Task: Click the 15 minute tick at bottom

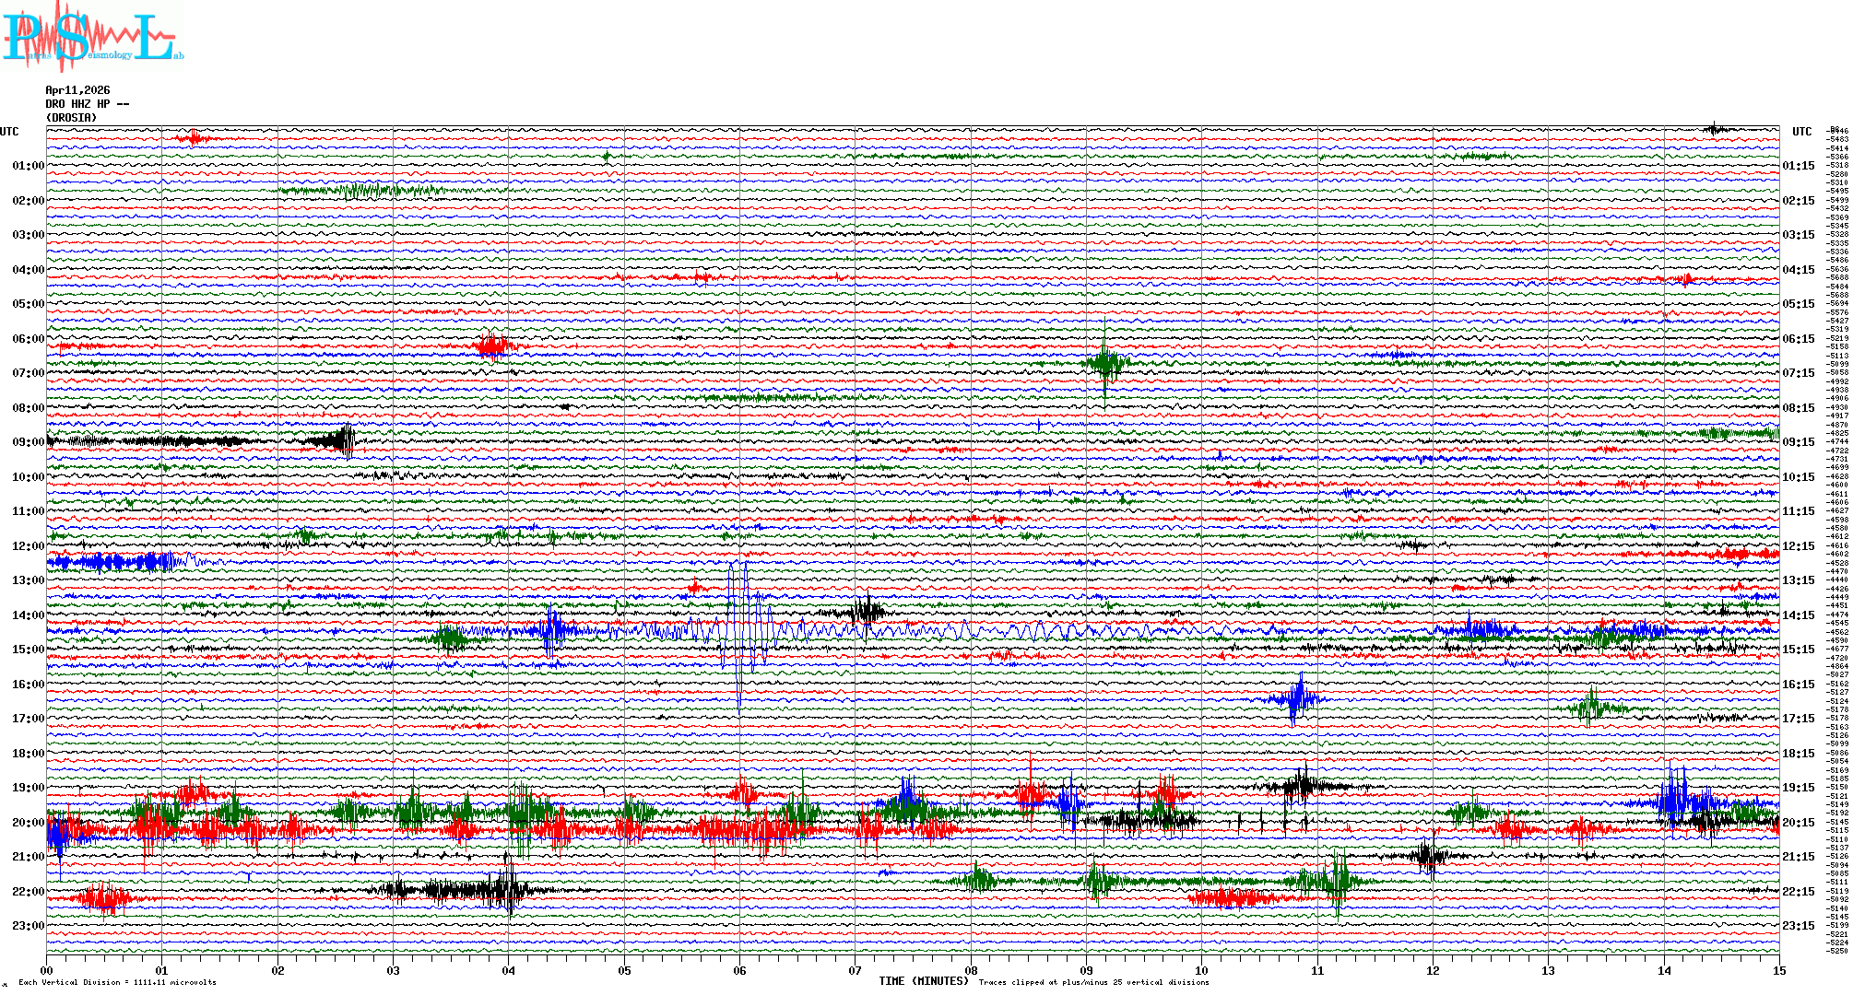Action: pyautogui.click(x=1778, y=970)
